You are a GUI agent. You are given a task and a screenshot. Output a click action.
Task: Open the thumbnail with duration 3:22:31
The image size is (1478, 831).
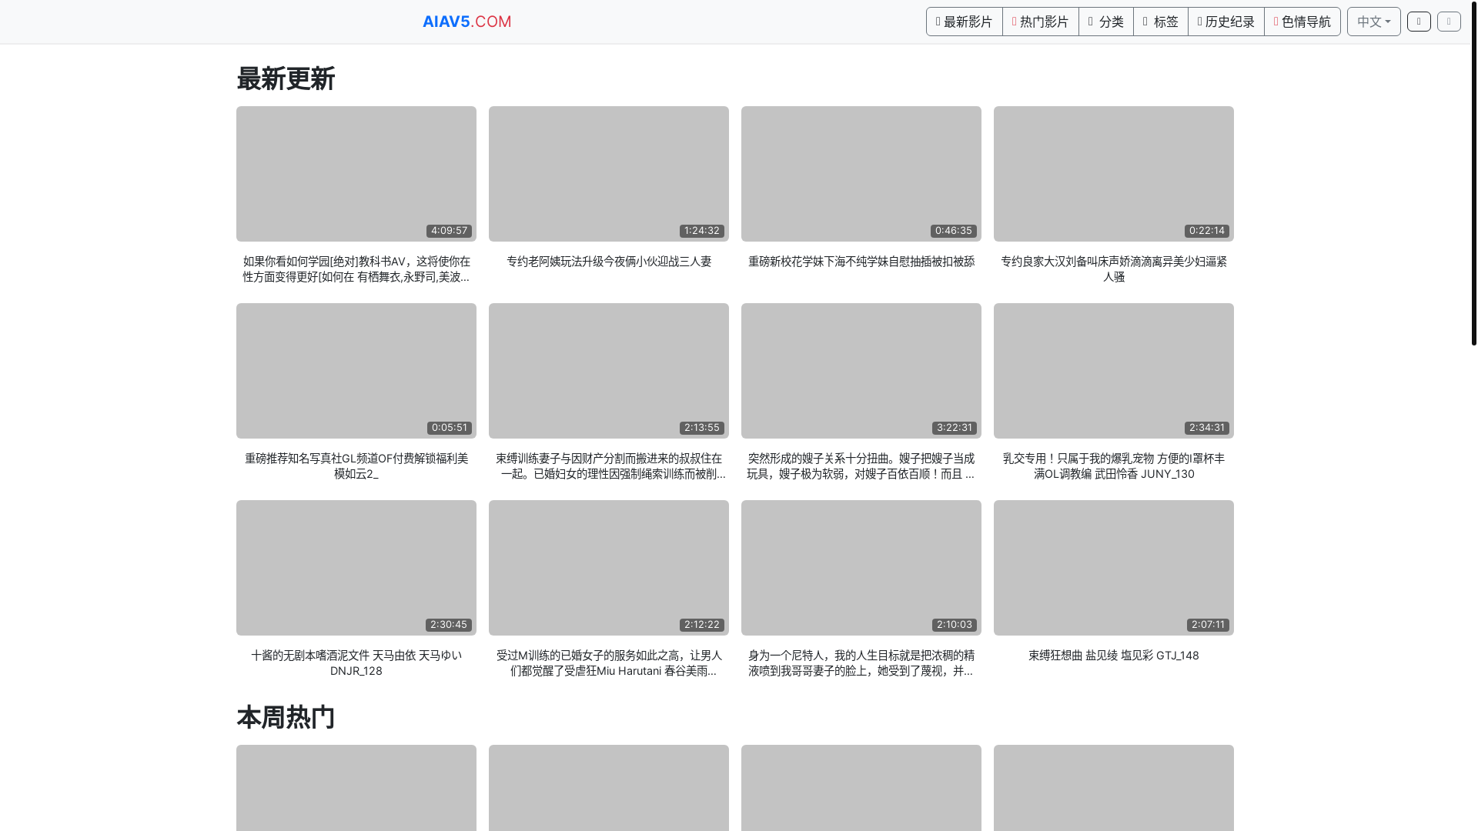861,371
